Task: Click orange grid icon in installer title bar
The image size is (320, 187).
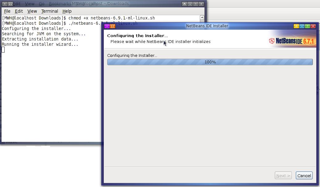Action: [113, 26]
